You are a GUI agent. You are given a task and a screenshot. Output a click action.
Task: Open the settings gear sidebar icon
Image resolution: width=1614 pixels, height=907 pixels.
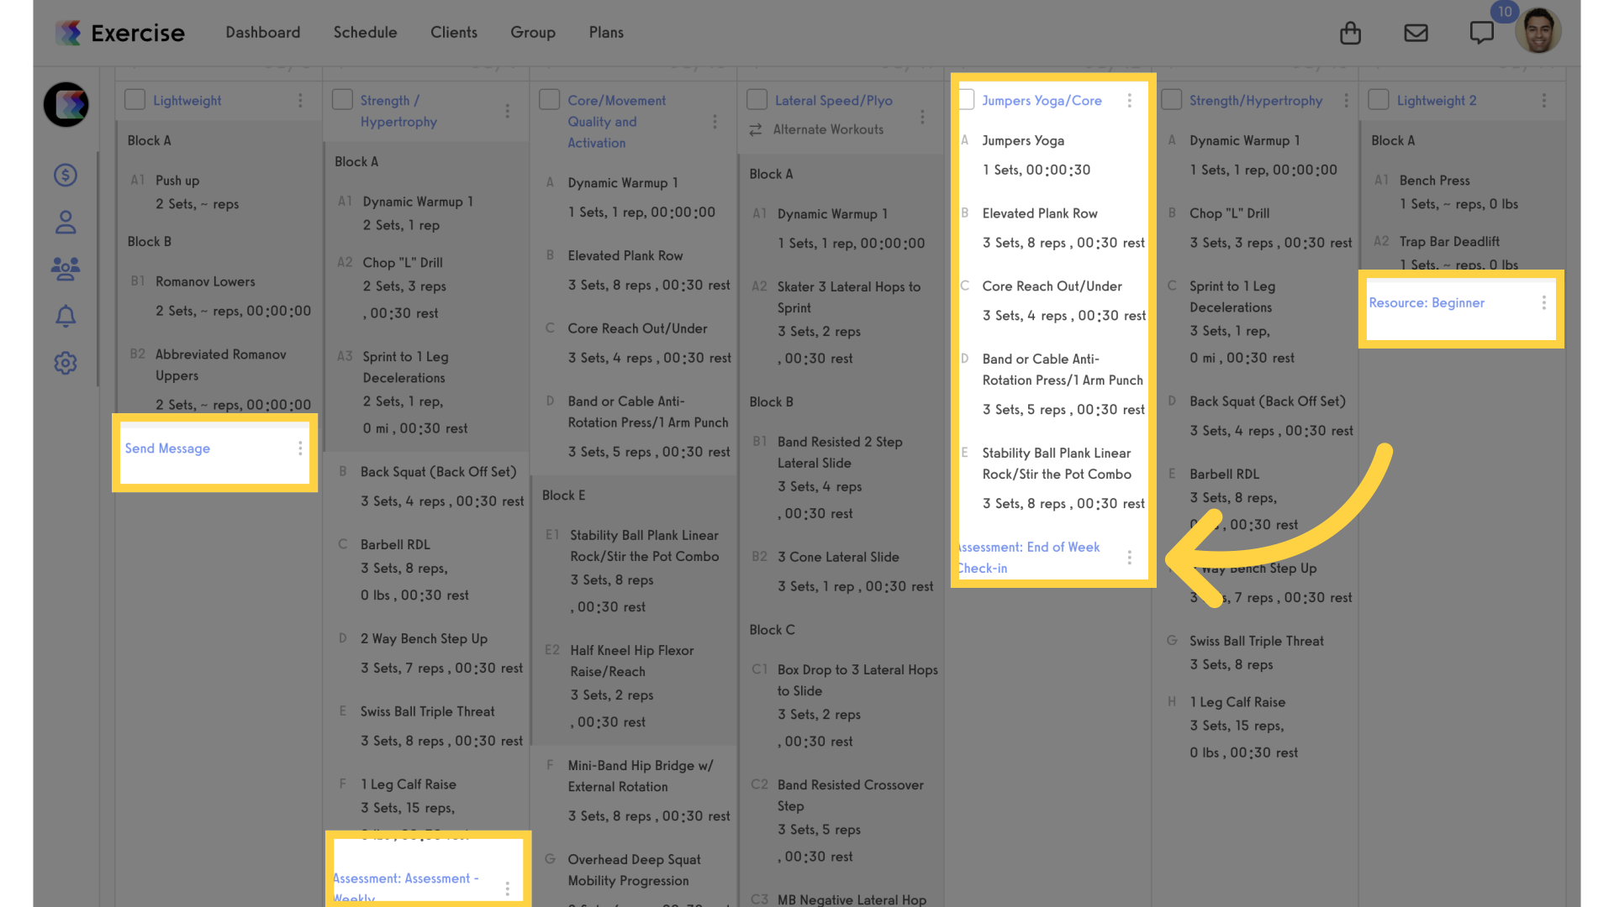click(x=66, y=363)
